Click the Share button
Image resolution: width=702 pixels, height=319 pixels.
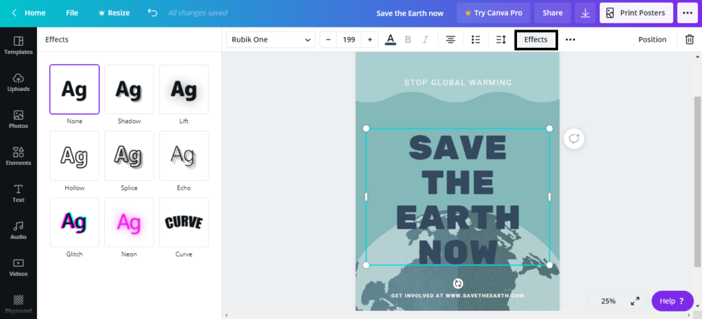[x=553, y=13]
